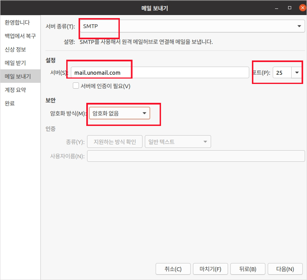Click the 마치기(F) button
The width and height of the screenshot is (307, 280).
(210, 269)
